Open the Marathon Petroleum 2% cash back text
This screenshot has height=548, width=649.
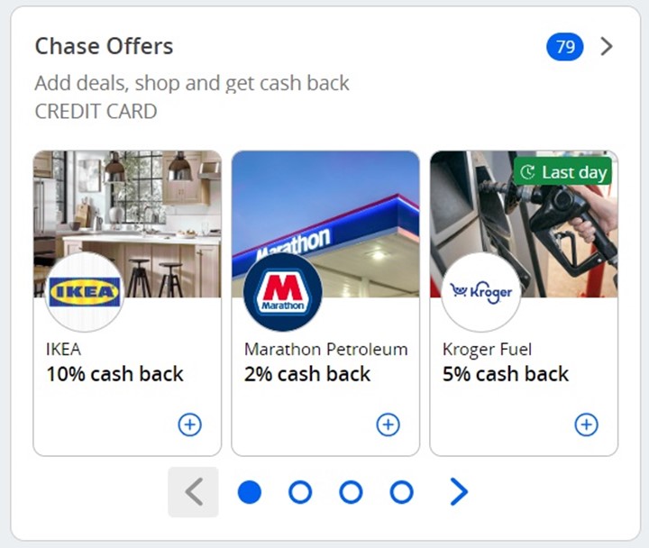[306, 374]
